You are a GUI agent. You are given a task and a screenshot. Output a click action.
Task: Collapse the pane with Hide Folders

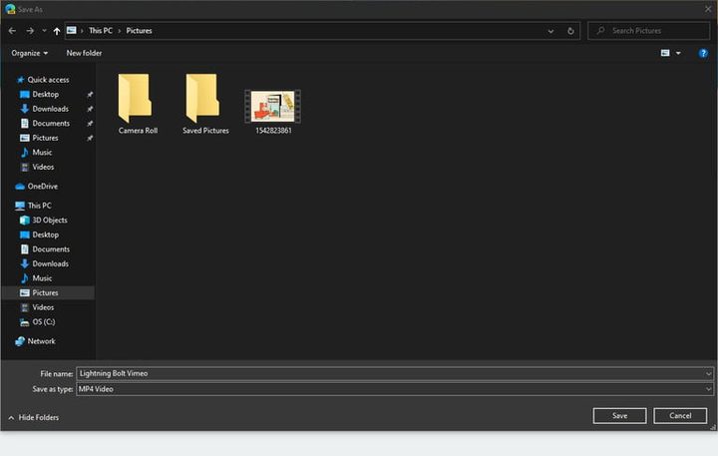click(x=34, y=418)
